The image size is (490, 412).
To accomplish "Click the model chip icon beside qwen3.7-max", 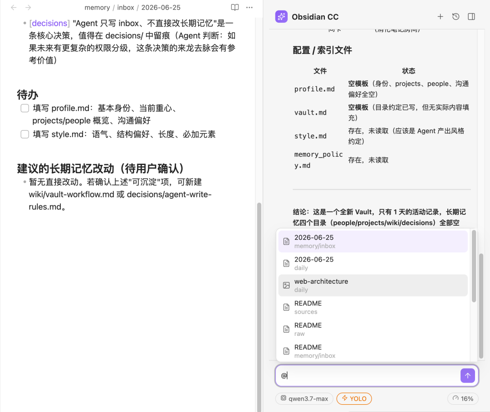I will [283, 398].
